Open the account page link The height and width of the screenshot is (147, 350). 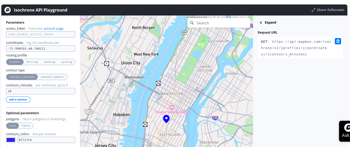53,28
